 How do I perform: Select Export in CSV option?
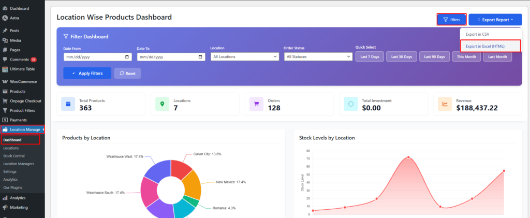point(477,34)
